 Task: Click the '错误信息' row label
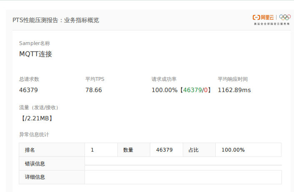click(35, 164)
